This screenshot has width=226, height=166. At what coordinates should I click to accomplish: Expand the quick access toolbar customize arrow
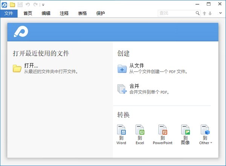tap(43, 5)
